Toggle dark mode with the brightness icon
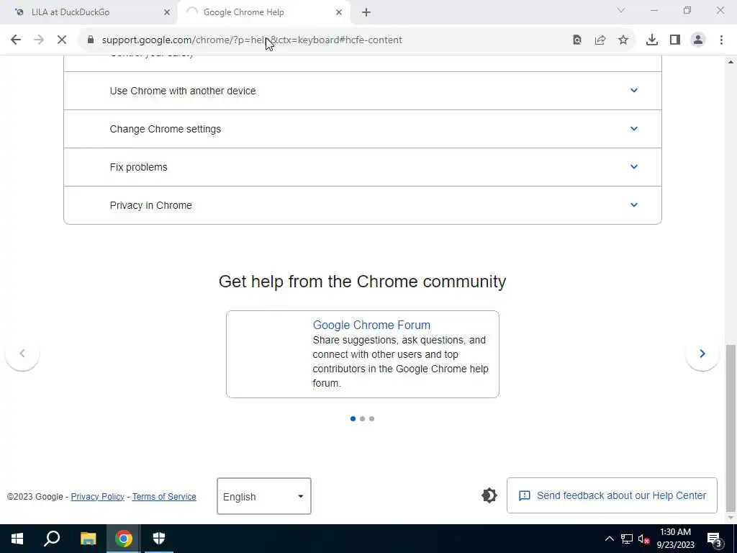 [x=489, y=495]
